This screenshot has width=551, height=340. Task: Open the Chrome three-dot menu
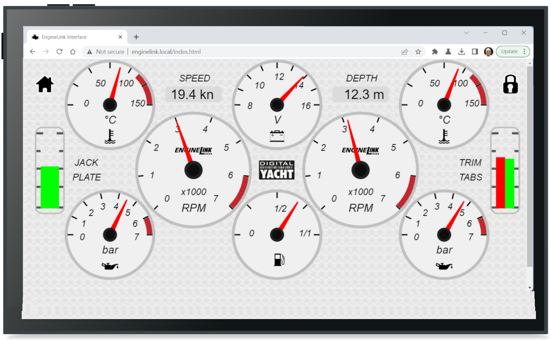point(524,52)
